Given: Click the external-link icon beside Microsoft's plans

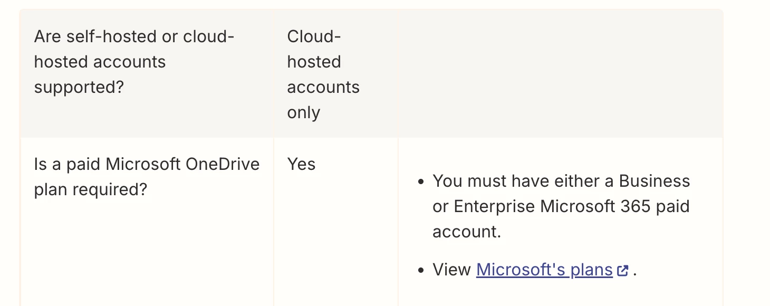Looking at the screenshot, I should click(x=623, y=270).
